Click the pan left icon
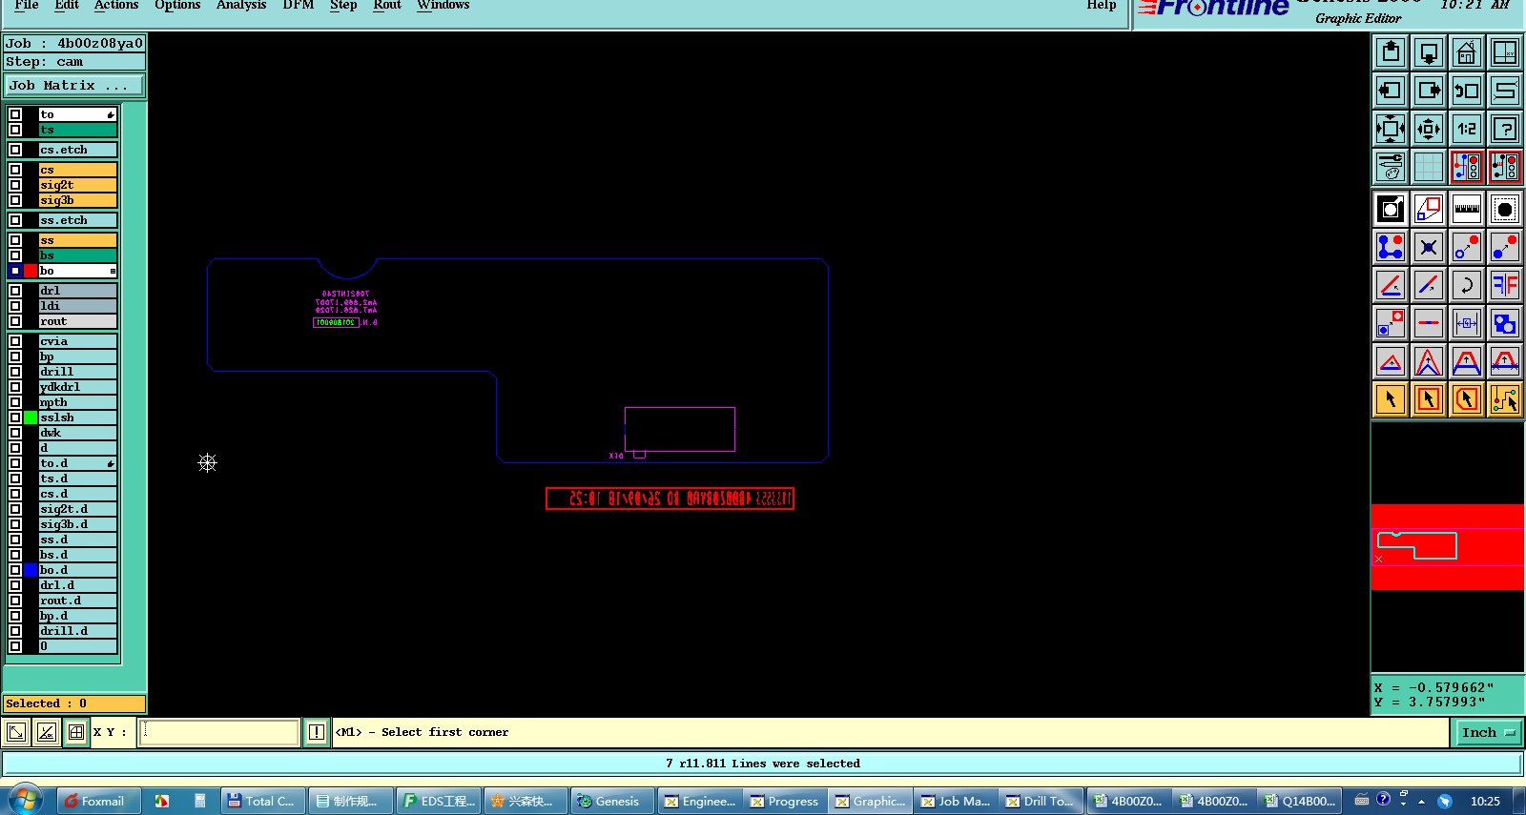 tap(1391, 91)
